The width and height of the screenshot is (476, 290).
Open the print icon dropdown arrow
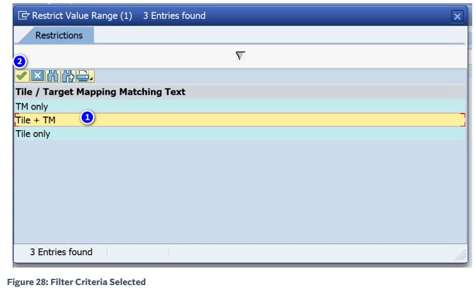(x=92, y=80)
